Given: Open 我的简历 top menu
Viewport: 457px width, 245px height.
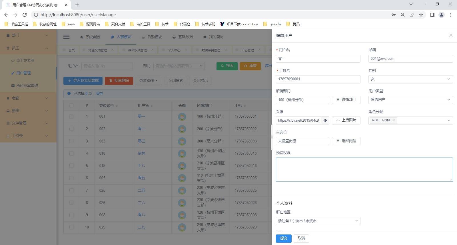Looking at the screenshot, I should tap(213, 37).
